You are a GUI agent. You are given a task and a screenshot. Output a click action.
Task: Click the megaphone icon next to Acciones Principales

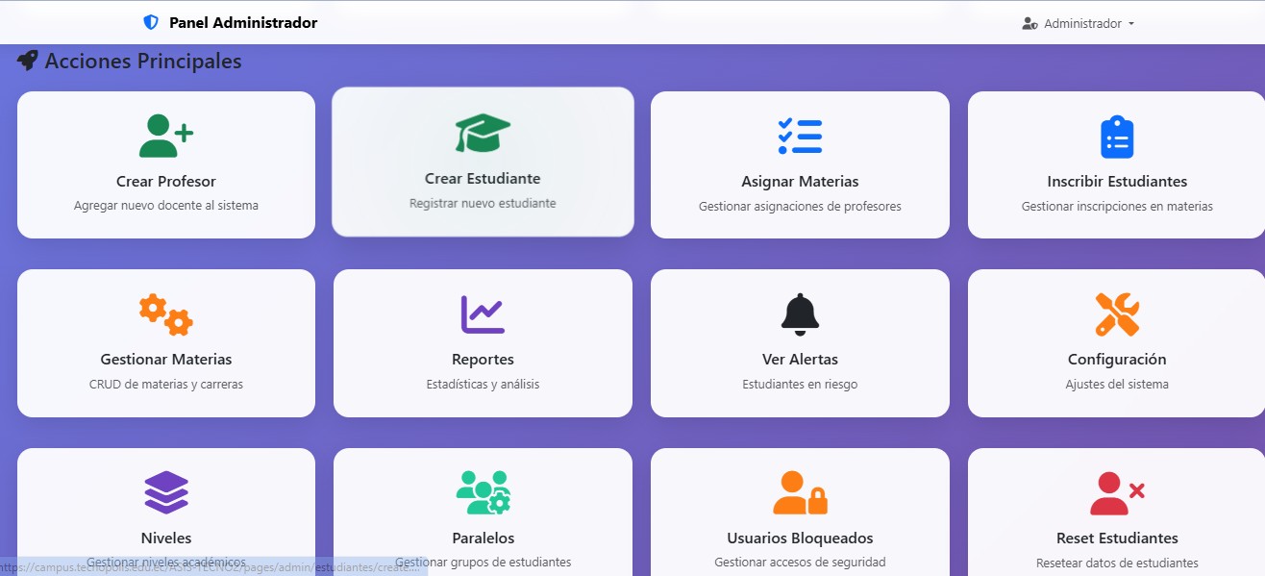click(x=26, y=60)
